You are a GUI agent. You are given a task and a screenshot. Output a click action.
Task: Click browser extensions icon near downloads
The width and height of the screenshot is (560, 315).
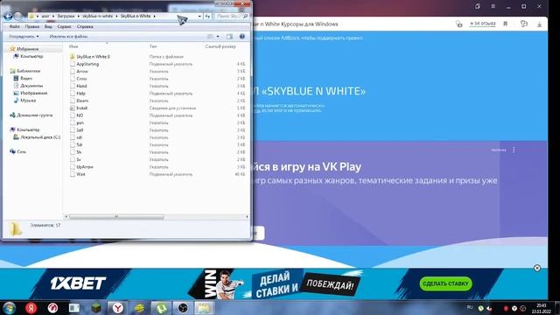(x=524, y=24)
